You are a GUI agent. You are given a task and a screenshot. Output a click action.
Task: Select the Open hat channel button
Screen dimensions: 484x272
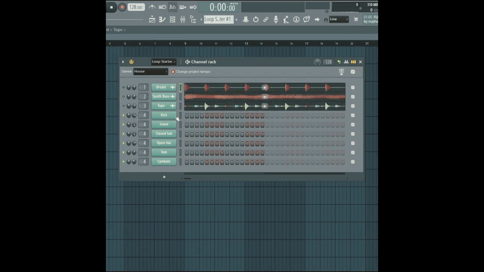click(x=164, y=143)
